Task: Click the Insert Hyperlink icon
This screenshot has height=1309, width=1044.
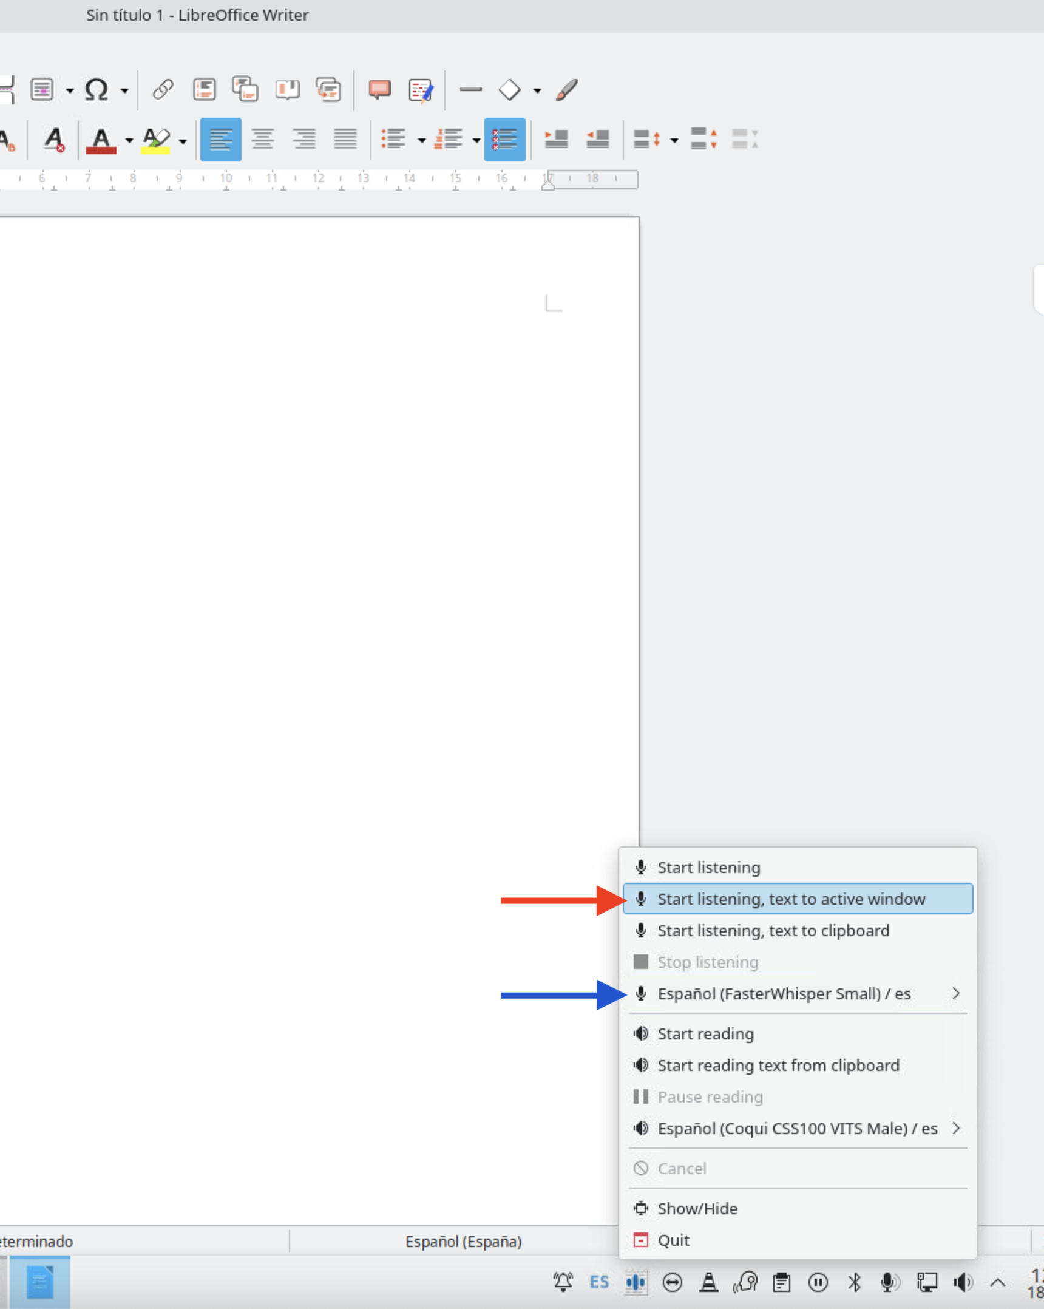Action: point(163,90)
